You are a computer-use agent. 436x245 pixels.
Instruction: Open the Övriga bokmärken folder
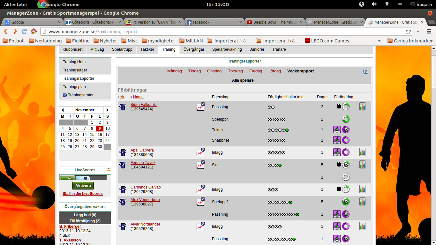click(x=410, y=41)
